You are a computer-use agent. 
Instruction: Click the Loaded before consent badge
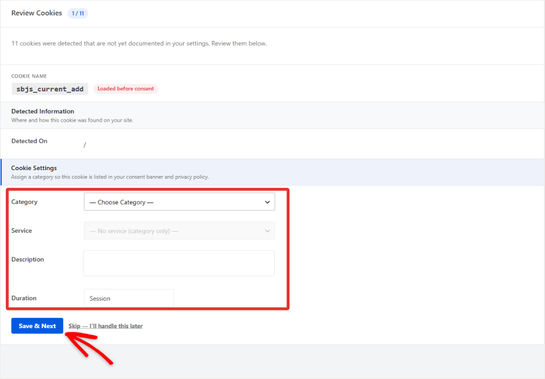coord(126,89)
